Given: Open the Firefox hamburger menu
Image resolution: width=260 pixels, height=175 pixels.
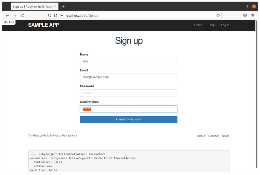Looking at the screenshot, I should pyautogui.click(x=253, y=15).
